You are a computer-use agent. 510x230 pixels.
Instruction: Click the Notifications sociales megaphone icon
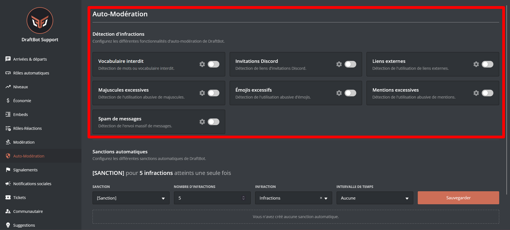coord(8,184)
